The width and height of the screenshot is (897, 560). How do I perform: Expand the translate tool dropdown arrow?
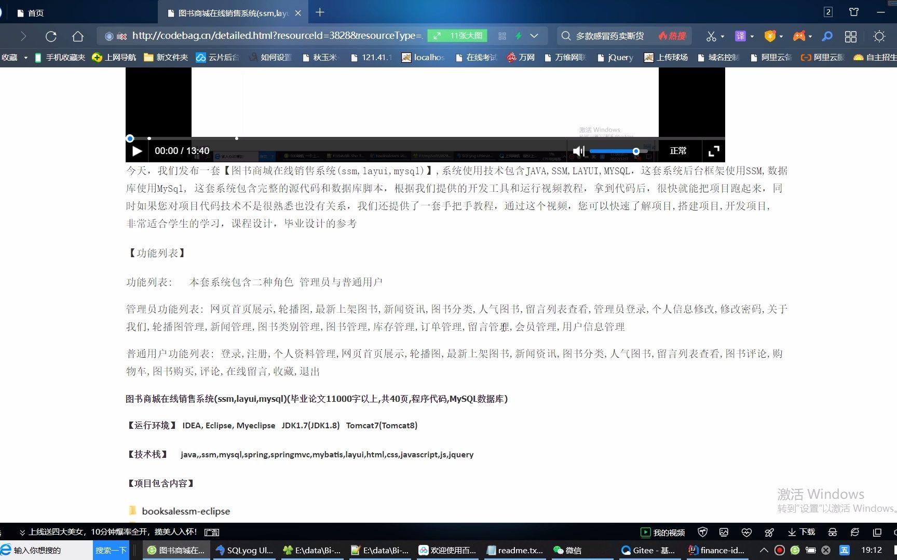coord(752,37)
